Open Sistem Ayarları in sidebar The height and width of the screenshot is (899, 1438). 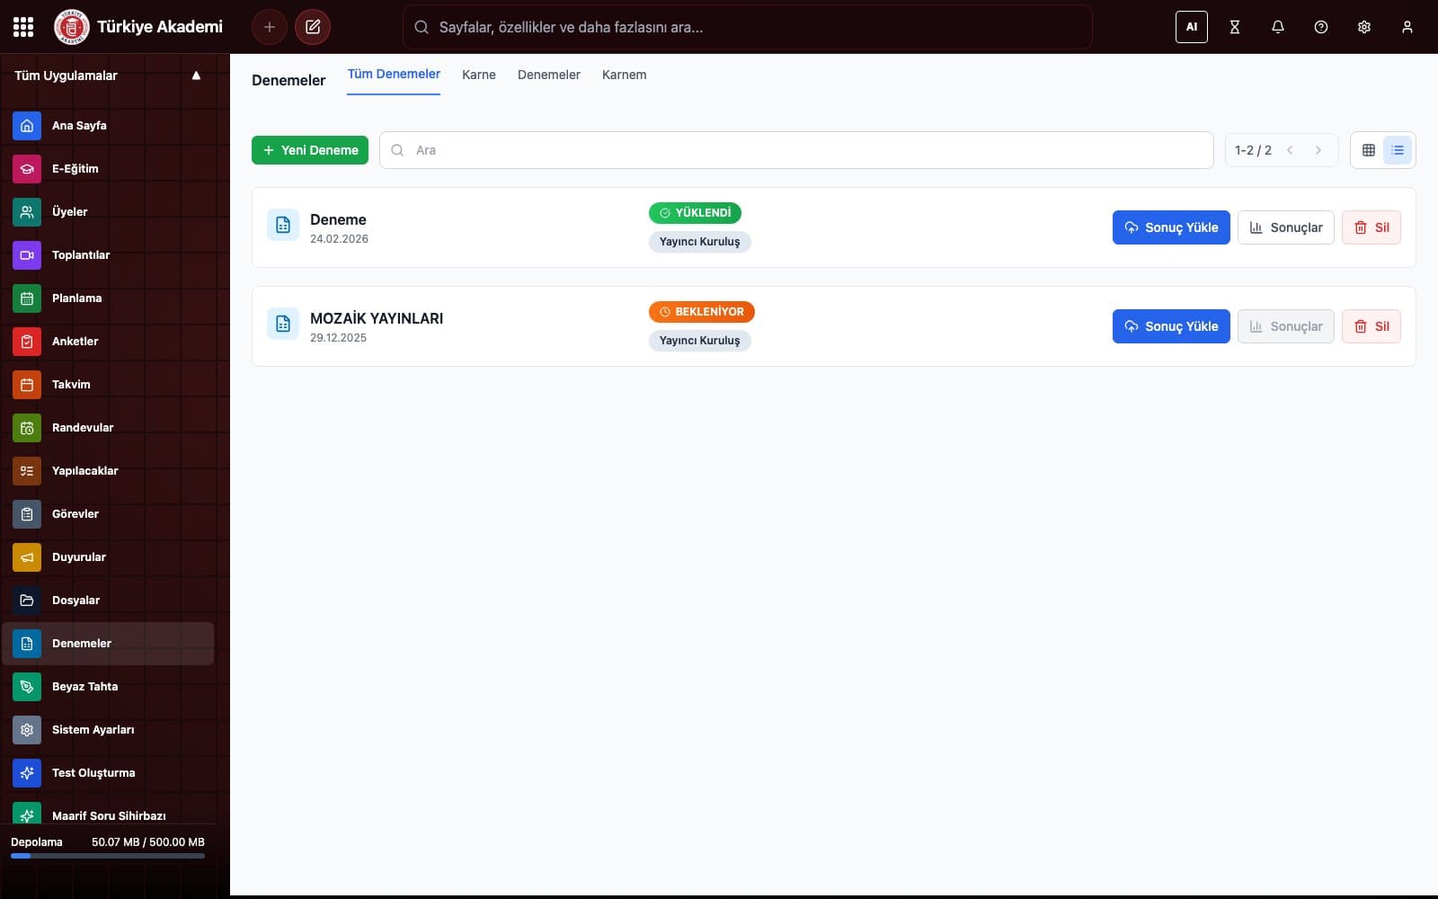click(108, 730)
